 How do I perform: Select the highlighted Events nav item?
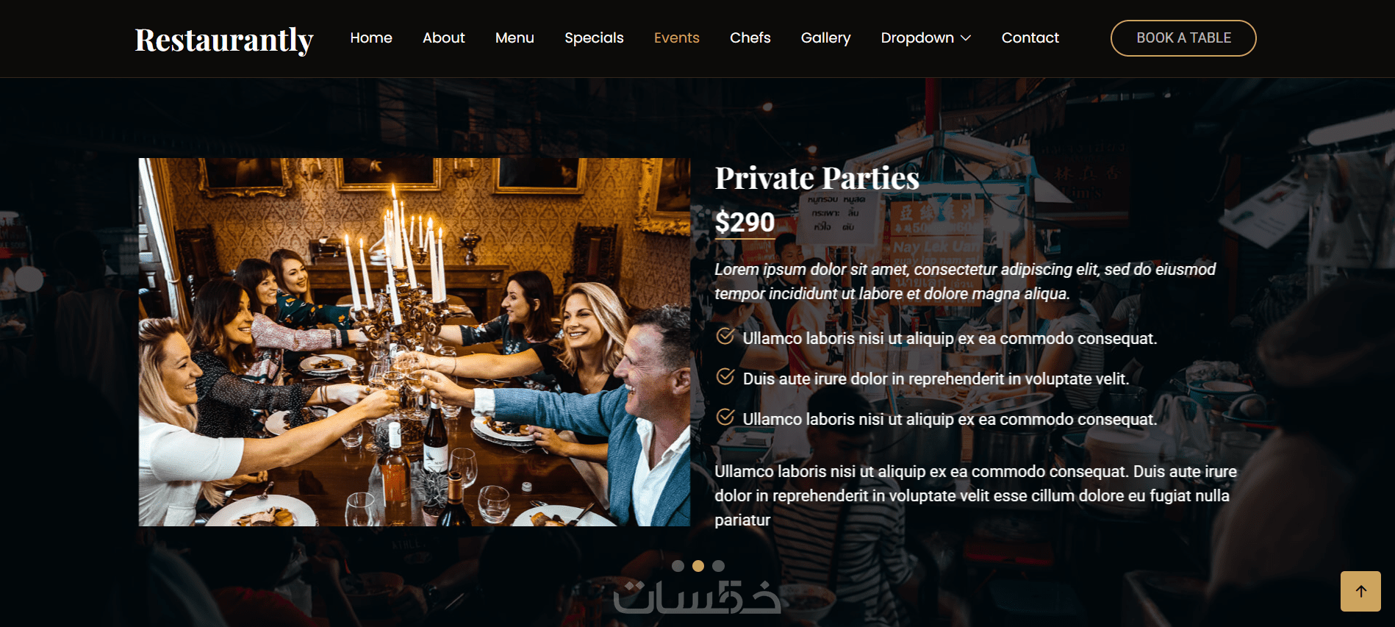point(677,37)
